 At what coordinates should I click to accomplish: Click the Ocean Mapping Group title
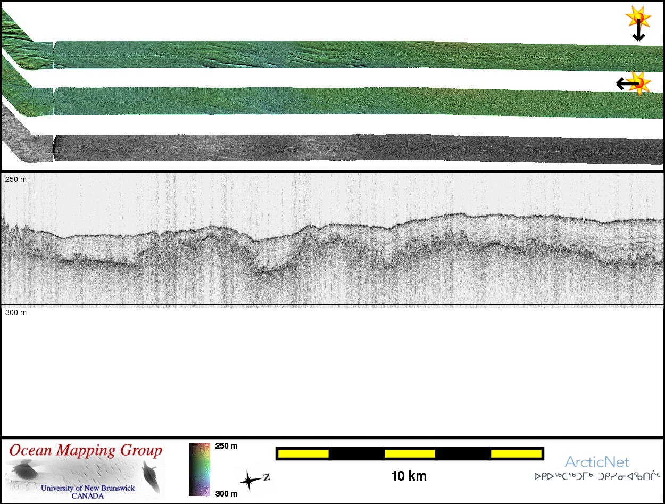[86, 451]
